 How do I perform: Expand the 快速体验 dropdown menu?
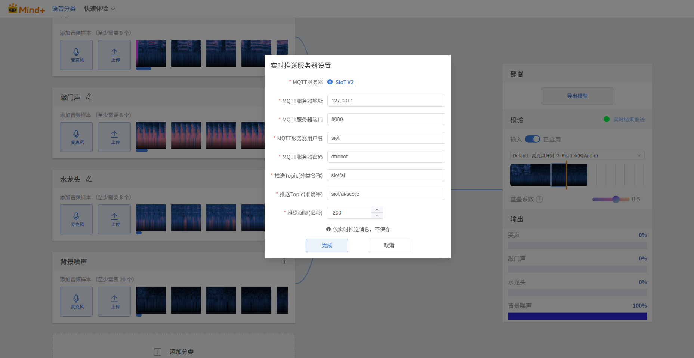[x=99, y=9]
